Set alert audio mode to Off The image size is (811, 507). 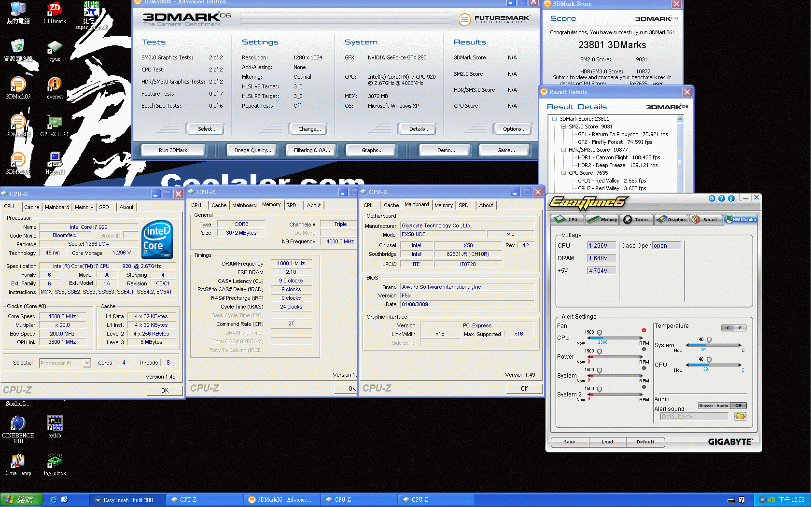coord(739,406)
